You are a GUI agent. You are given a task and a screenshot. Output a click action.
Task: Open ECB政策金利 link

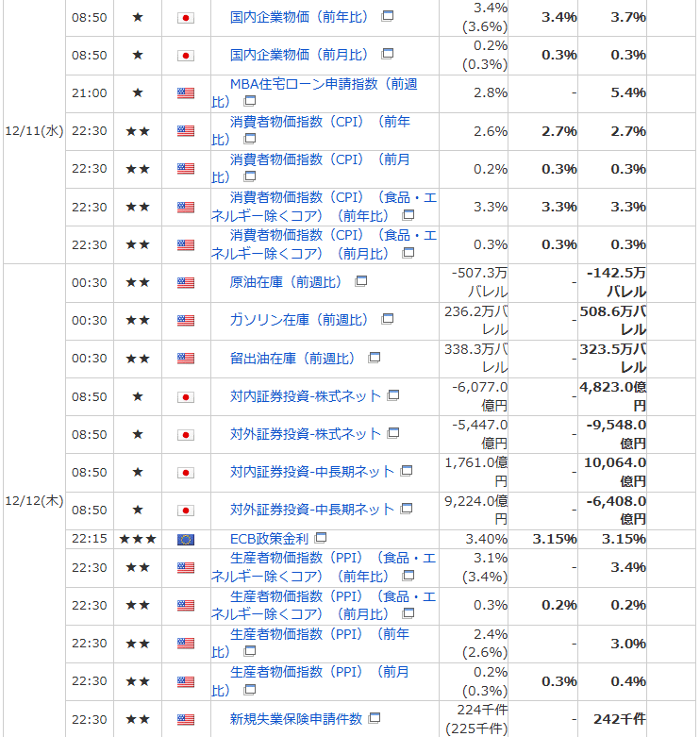269,539
